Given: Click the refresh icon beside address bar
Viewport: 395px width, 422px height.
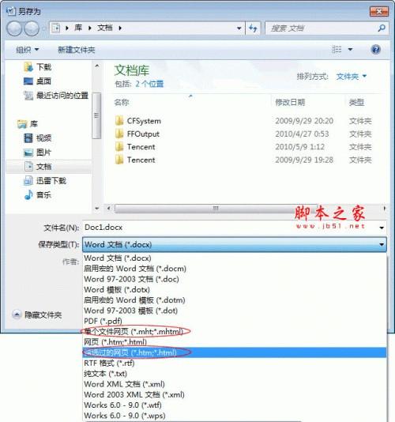Looking at the screenshot, I should 253,28.
